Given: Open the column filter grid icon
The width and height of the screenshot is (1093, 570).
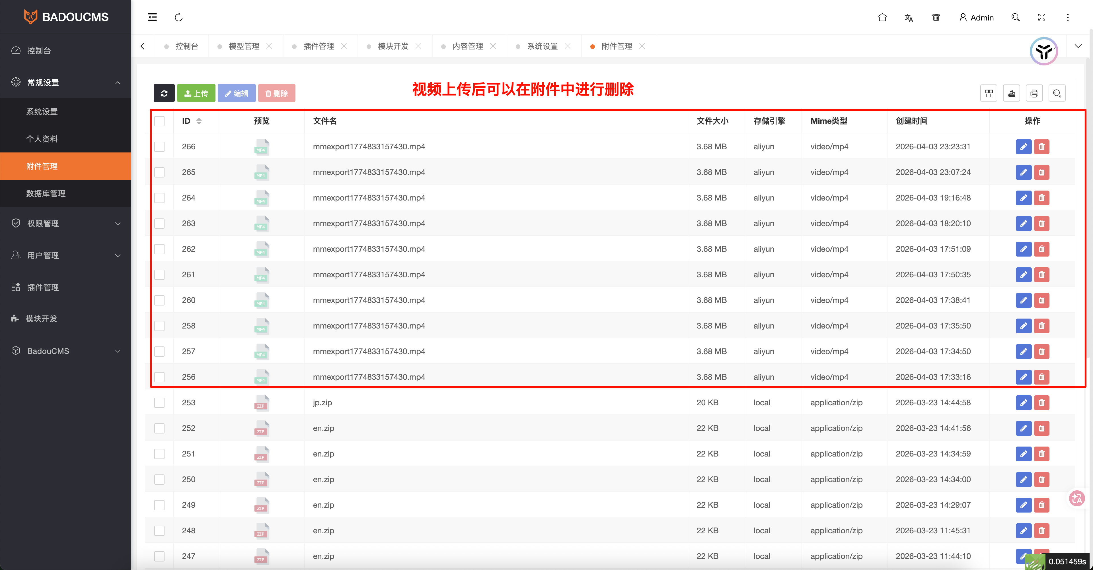Looking at the screenshot, I should point(989,93).
